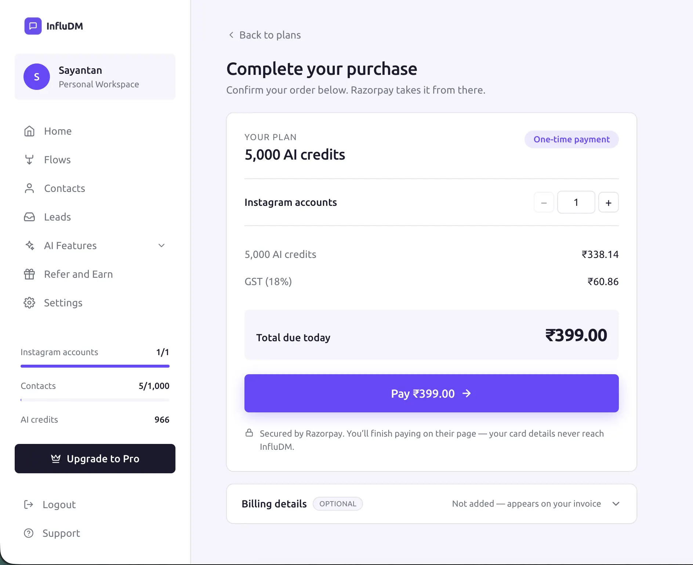This screenshot has height=565, width=693.
Task: Click the Instagram accounts 1/1 count
Action: (x=163, y=352)
